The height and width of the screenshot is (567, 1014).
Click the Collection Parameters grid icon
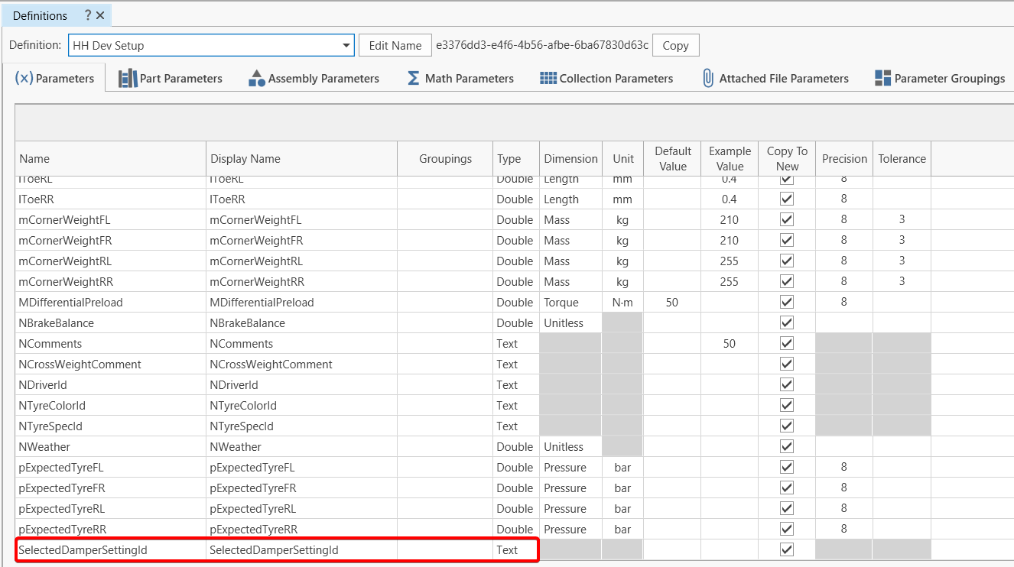548,78
